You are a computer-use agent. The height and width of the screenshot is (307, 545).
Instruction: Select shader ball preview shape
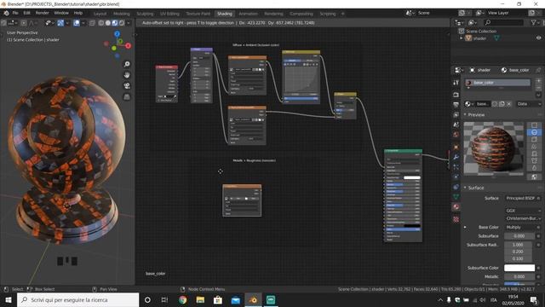coord(534,153)
